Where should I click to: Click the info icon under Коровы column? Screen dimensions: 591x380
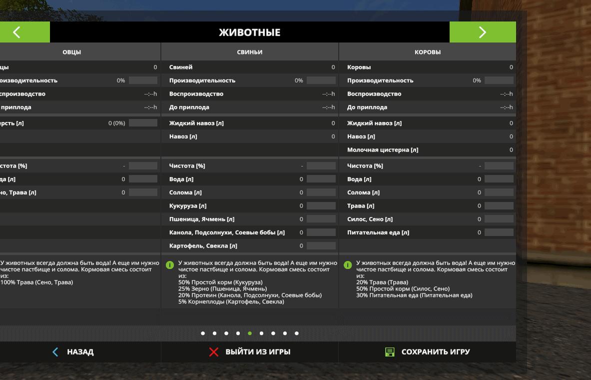[348, 264]
